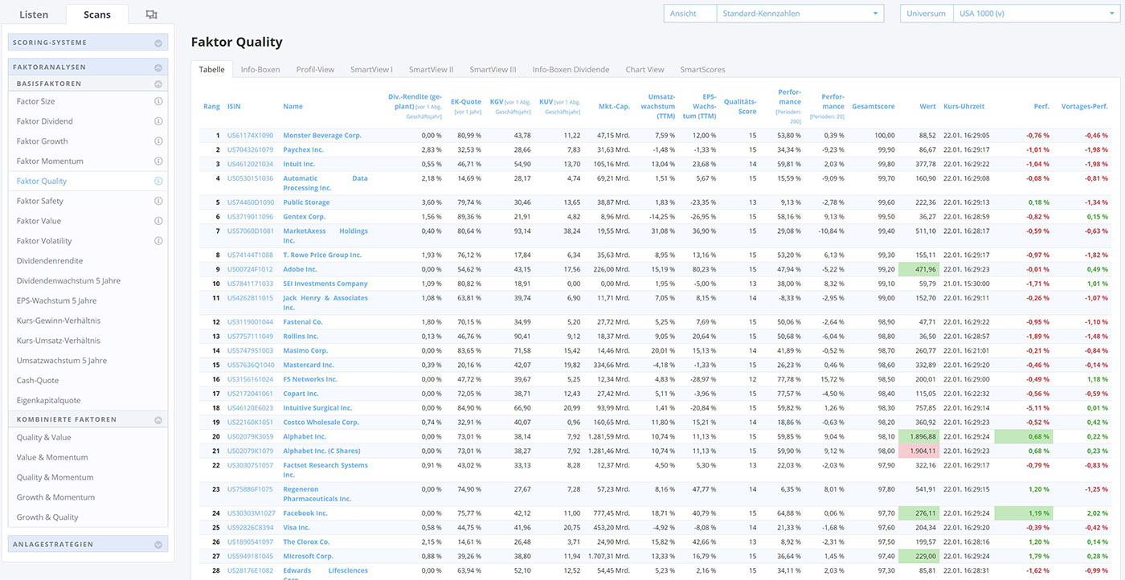
Task: Open the Chart View tab
Action: tap(644, 70)
